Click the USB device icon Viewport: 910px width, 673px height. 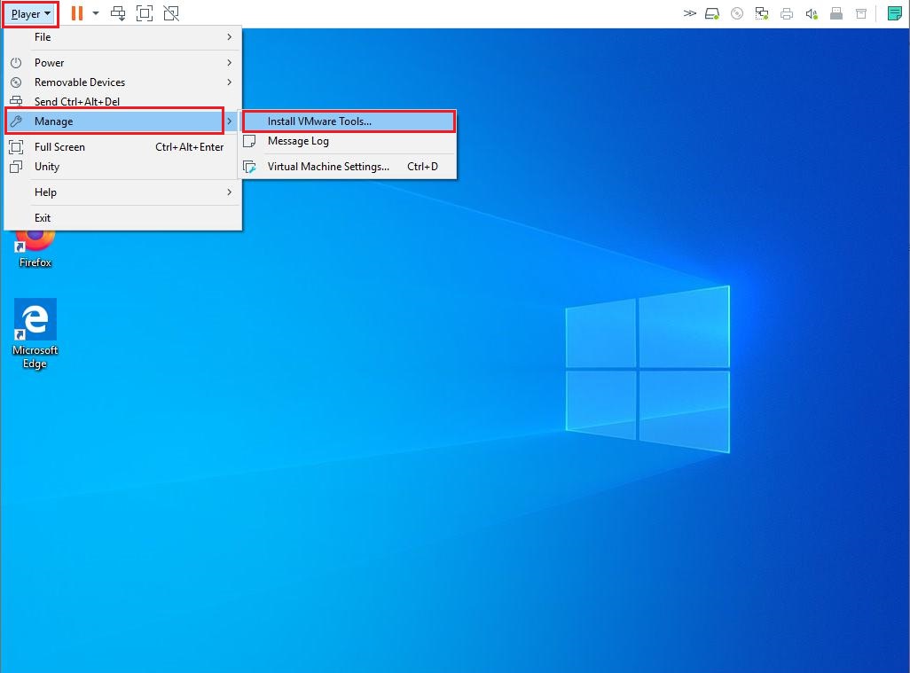(835, 13)
